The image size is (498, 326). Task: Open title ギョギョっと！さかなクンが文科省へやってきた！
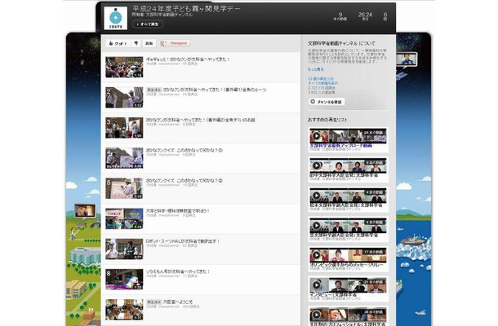point(188,59)
